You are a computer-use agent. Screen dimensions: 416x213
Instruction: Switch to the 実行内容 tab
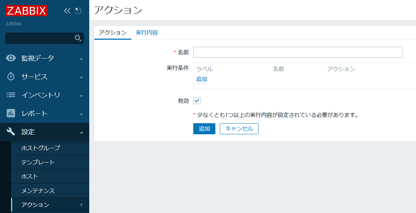[x=146, y=32]
